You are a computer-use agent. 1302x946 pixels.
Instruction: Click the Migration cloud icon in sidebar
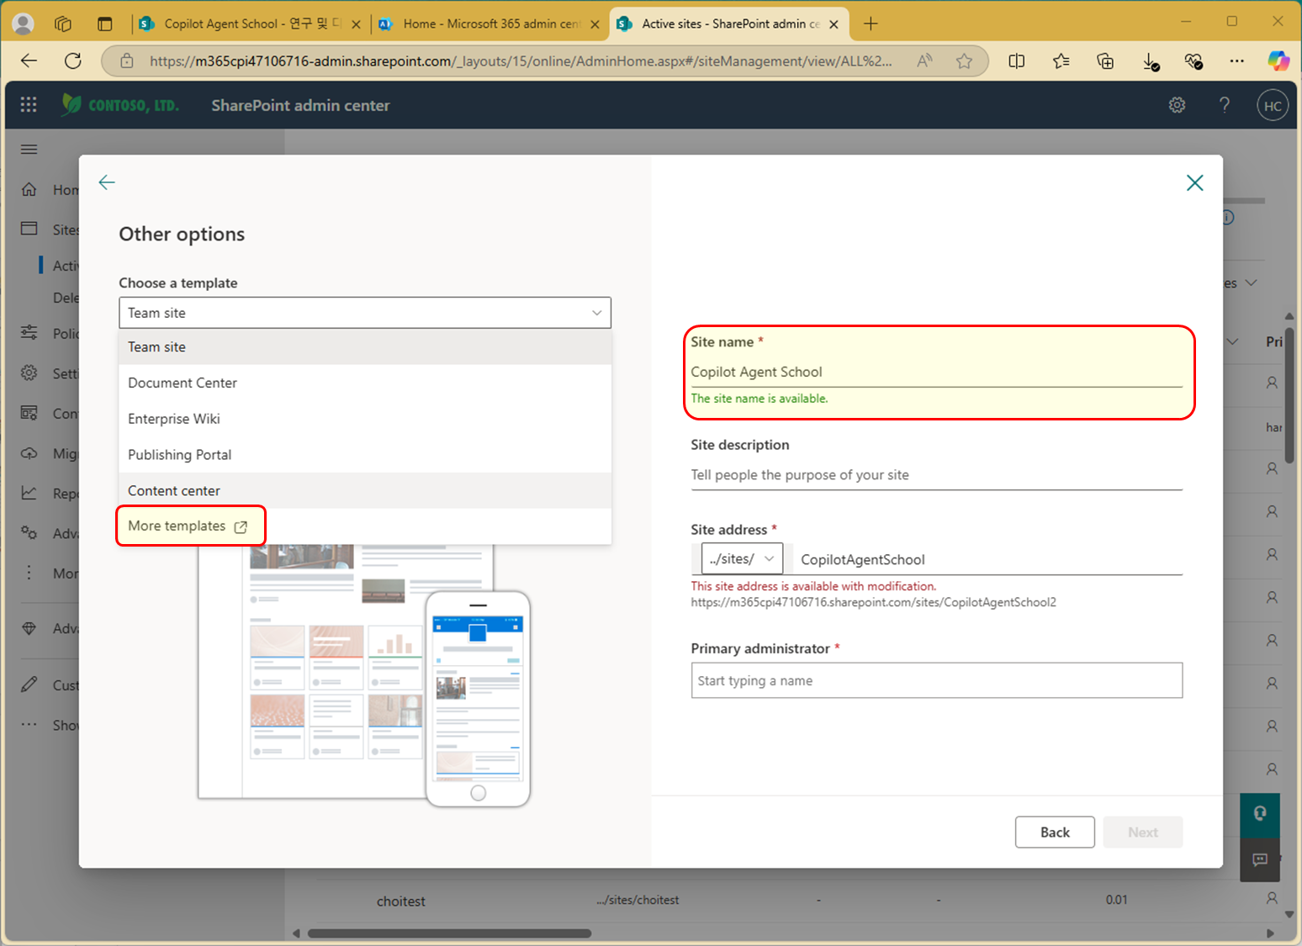pyautogui.click(x=29, y=453)
